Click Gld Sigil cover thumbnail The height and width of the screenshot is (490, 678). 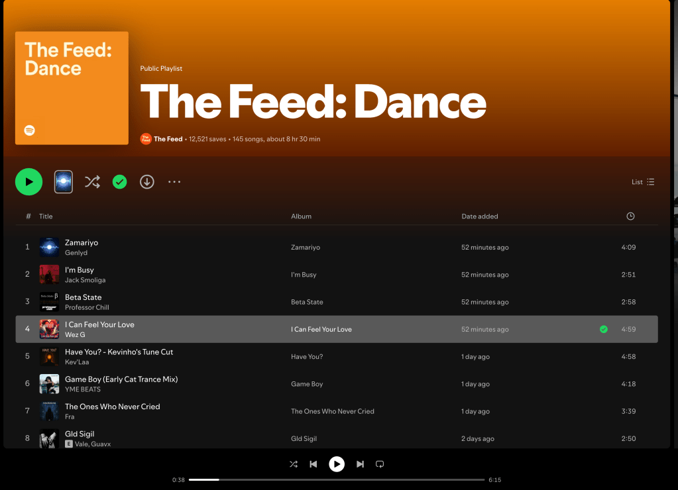point(49,438)
